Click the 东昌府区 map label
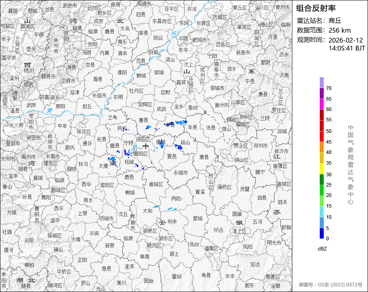This screenshot has width=368, height=292. point(162,21)
